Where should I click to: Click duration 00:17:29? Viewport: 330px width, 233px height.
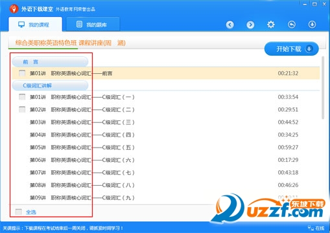[x=288, y=160]
